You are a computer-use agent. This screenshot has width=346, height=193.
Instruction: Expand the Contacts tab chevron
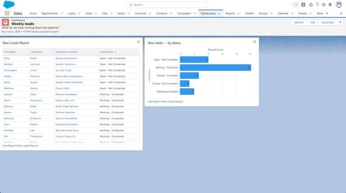click(171, 14)
